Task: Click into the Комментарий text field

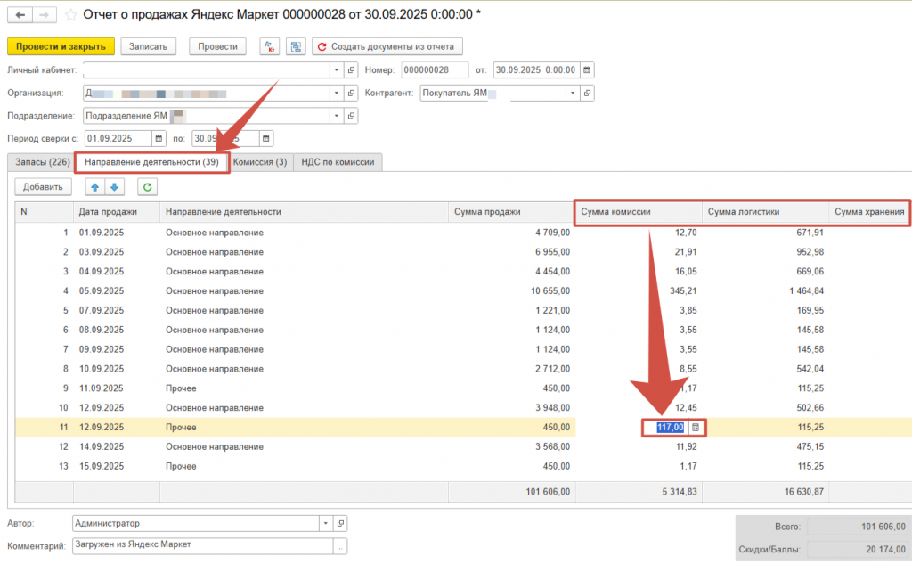Action: coord(200,545)
